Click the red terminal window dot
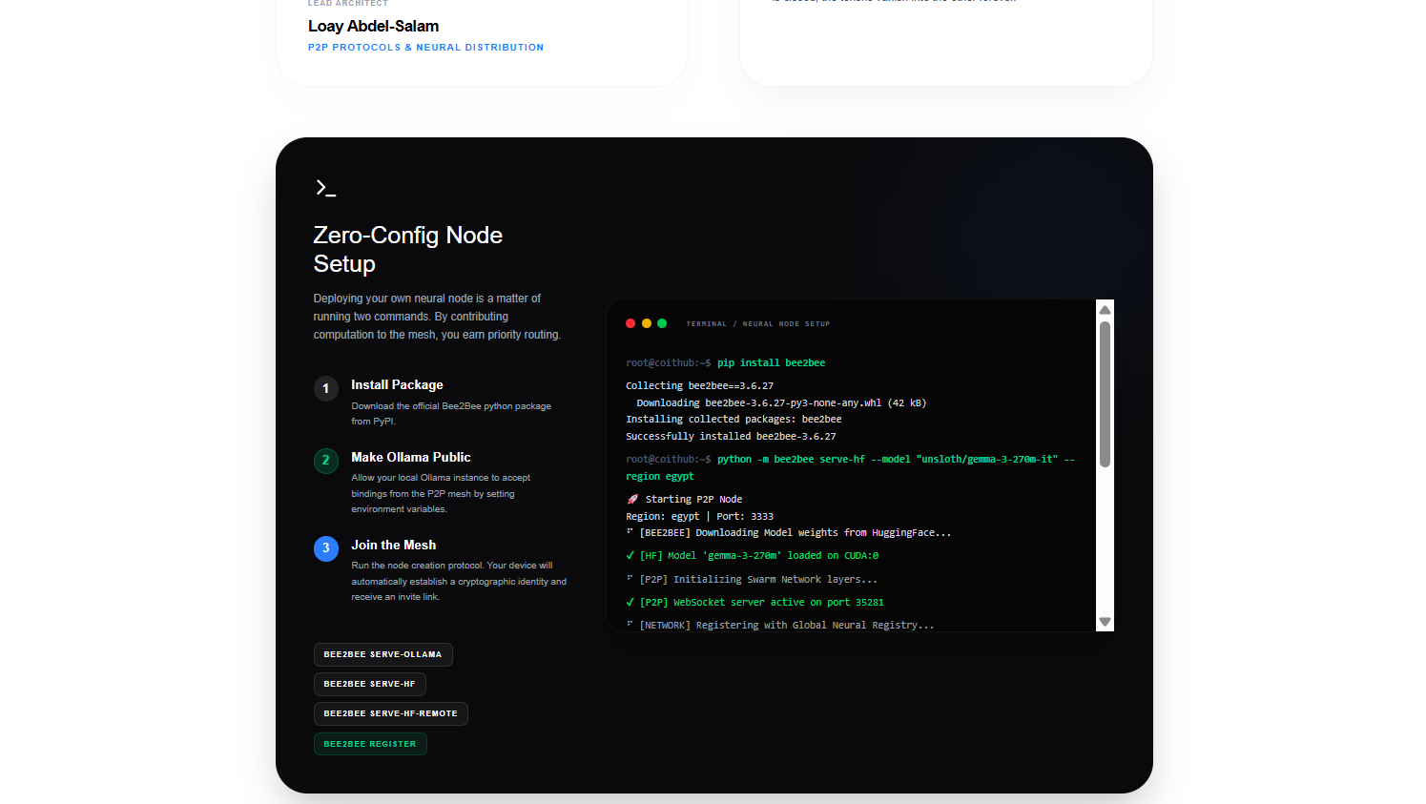1426x804 pixels. pos(630,323)
